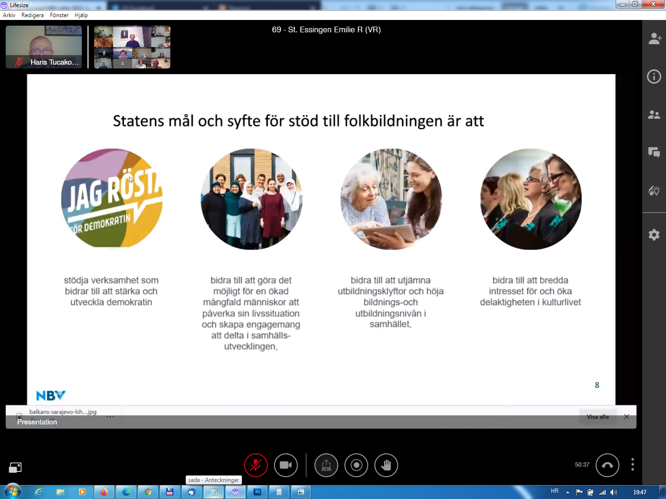The height and width of the screenshot is (499, 666).
Task: Raise your hand in the call
Action: click(x=386, y=465)
